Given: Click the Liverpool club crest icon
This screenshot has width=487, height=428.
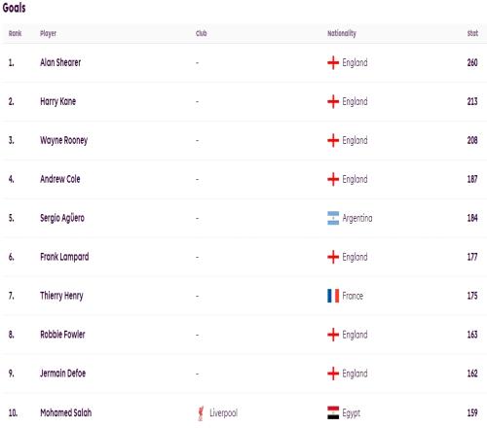Looking at the screenshot, I should tap(201, 413).
